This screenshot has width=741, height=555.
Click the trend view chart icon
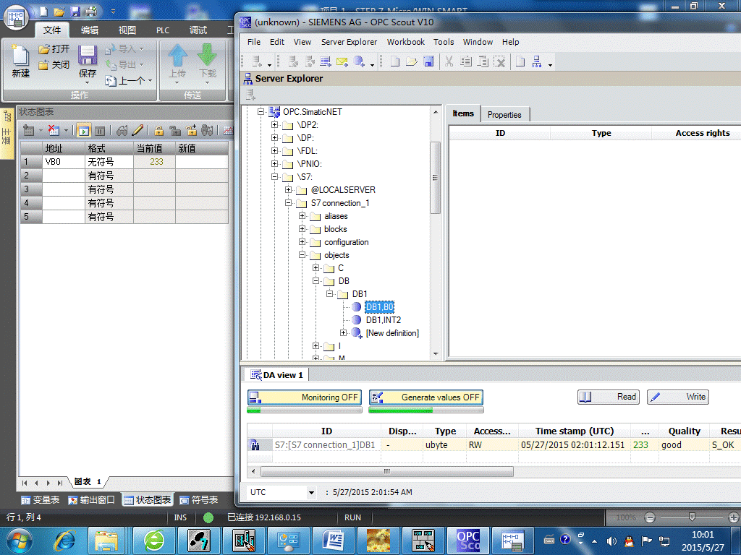[229, 131]
